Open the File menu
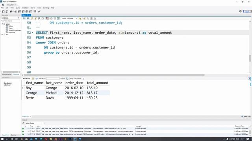 2,8
